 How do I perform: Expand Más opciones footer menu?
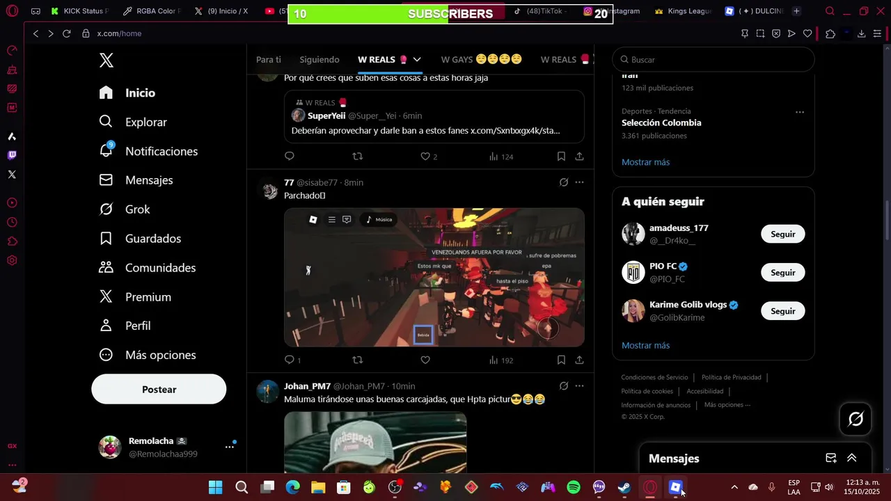(727, 405)
